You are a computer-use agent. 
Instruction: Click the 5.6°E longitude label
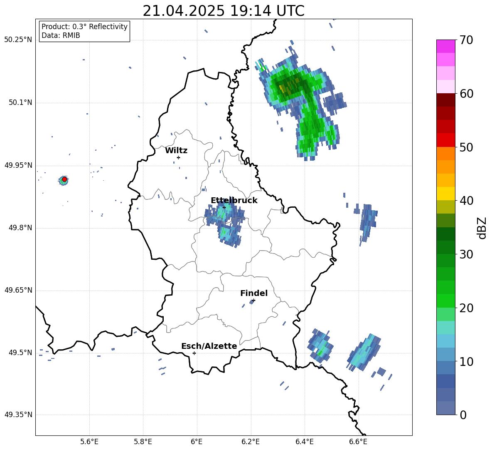click(x=89, y=442)
